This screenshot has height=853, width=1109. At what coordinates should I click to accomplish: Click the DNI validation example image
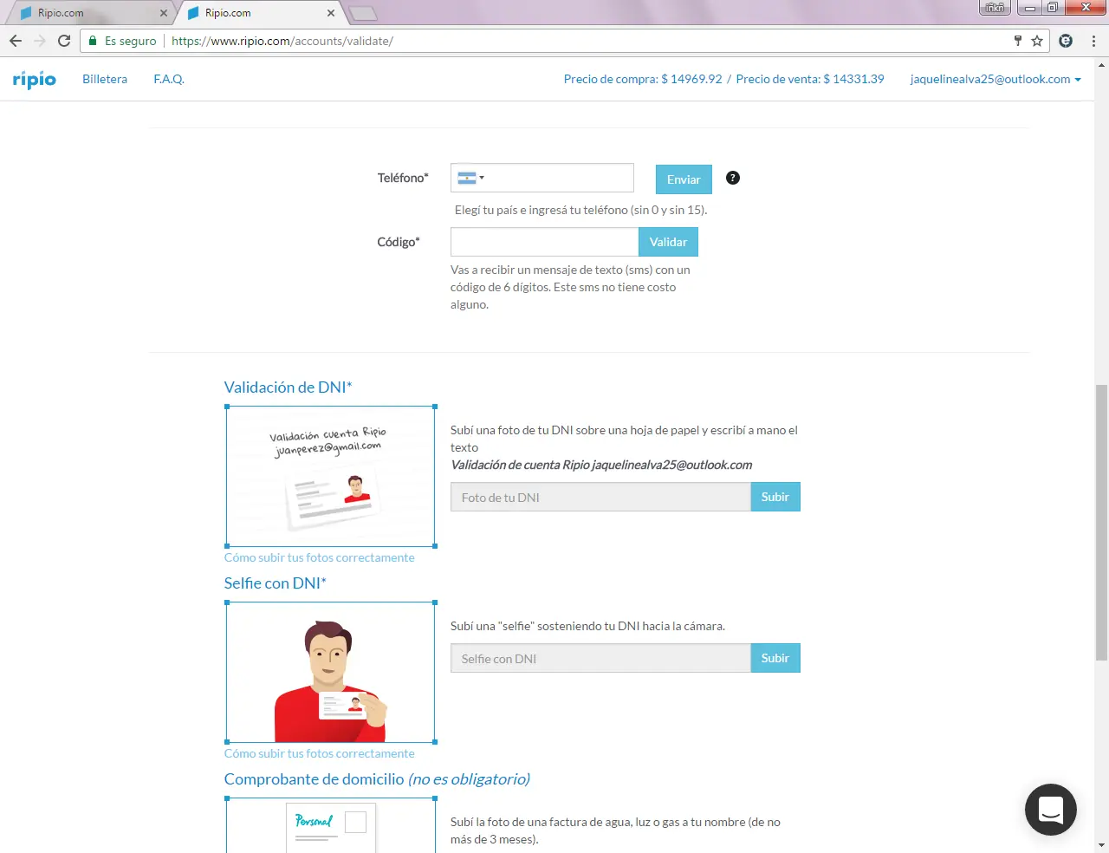pyautogui.click(x=330, y=476)
